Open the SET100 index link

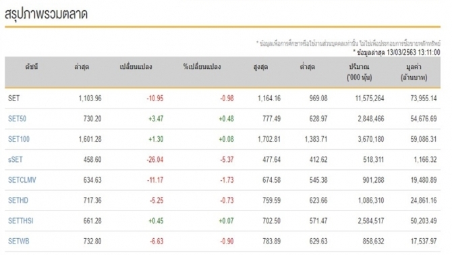tap(19, 139)
